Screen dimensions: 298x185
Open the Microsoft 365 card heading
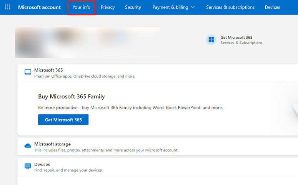tap(48, 70)
